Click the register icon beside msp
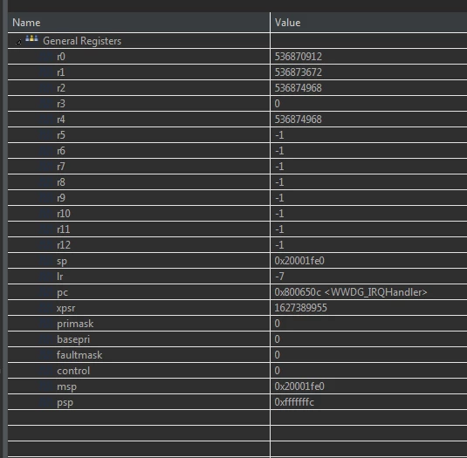The image size is (467, 458). click(x=46, y=386)
